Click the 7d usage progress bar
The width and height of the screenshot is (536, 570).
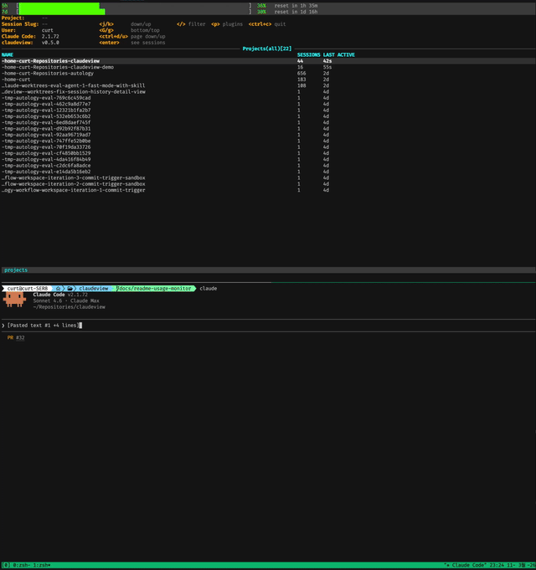[x=134, y=12]
